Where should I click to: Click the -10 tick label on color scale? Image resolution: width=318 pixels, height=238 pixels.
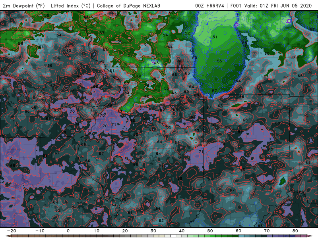[40, 231]
